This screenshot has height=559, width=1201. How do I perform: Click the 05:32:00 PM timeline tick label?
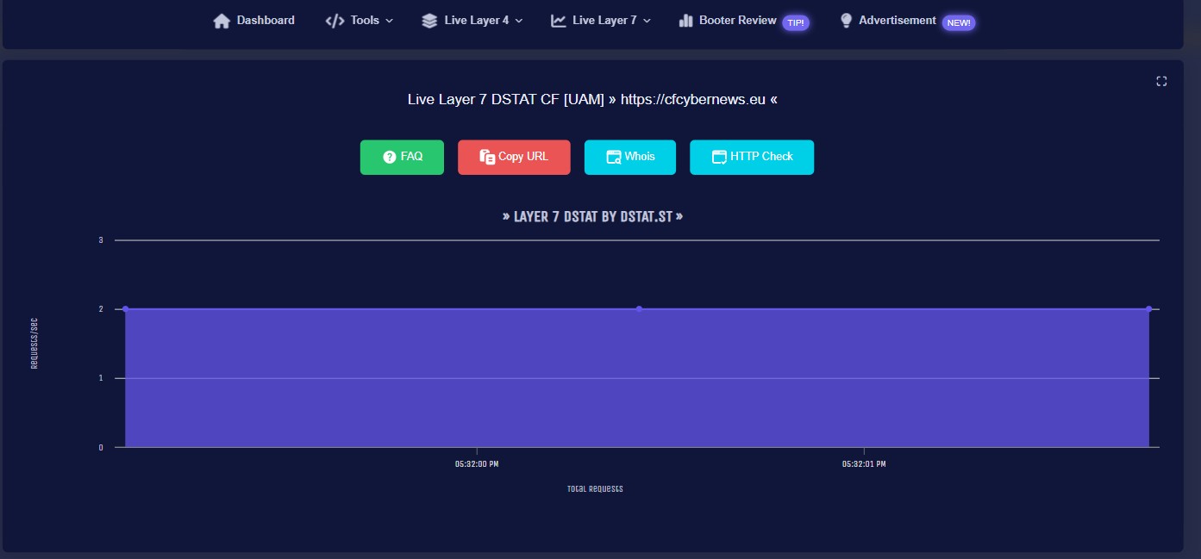point(477,464)
